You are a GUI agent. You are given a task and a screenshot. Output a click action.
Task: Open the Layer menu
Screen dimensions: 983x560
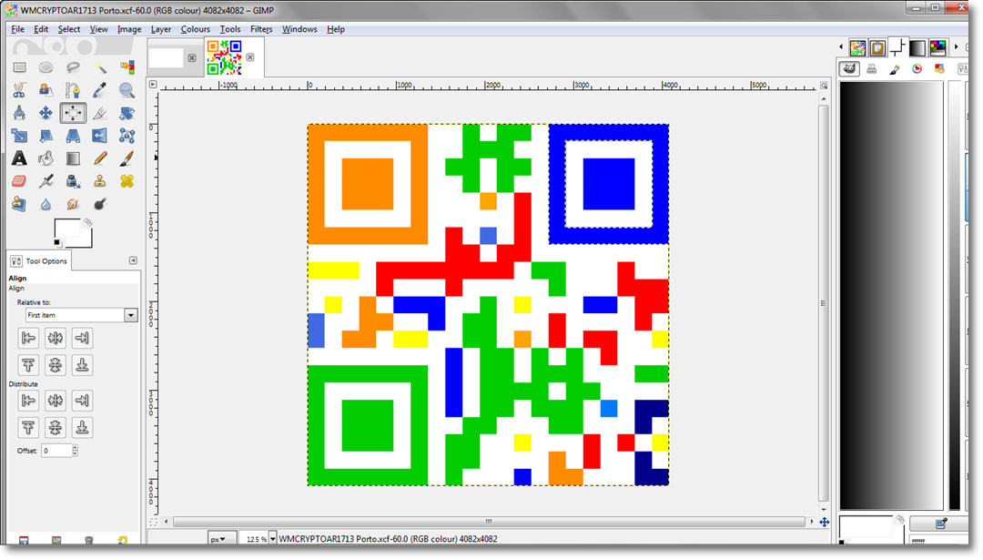[x=161, y=29]
